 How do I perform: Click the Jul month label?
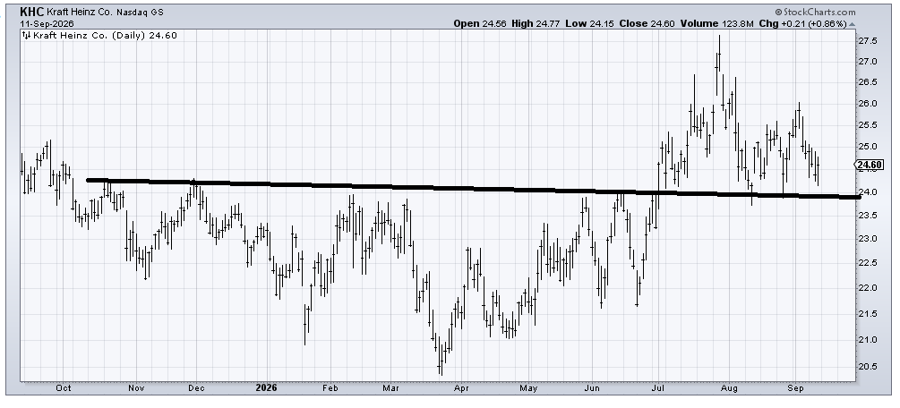point(658,388)
